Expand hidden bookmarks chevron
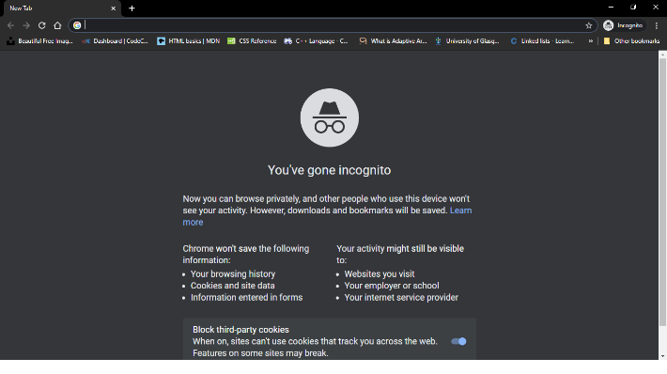Screen dimensions: 667x374 [590, 40]
